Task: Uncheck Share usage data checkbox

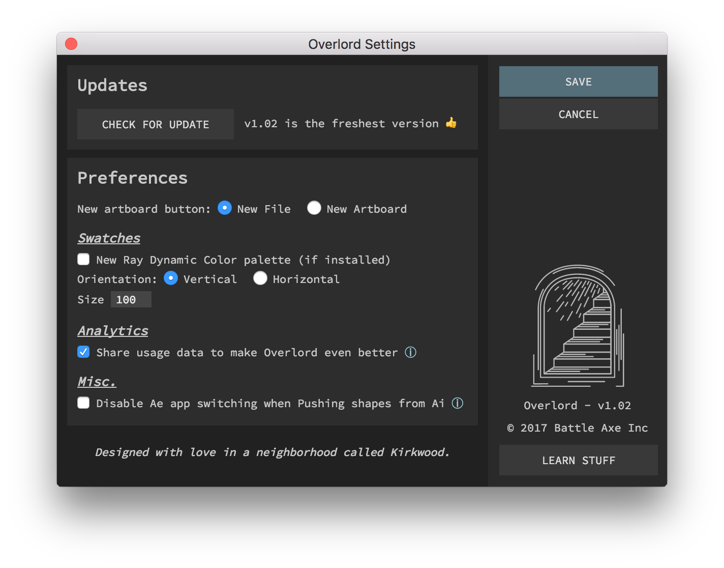Action: (x=83, y=352)
